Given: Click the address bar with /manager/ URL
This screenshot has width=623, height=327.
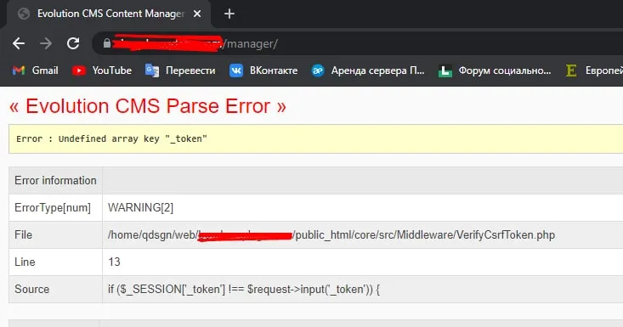Looking at the screenshot, I should [x=358, y=43].
